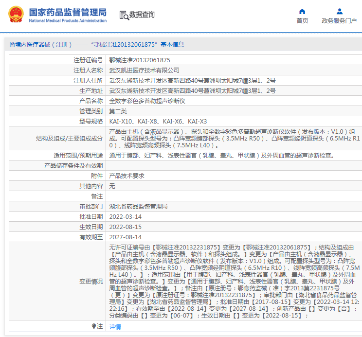The height and width of the screenshot is (337, 362).
Task: Click 批准日期 row label
Action: coord(91,217)
